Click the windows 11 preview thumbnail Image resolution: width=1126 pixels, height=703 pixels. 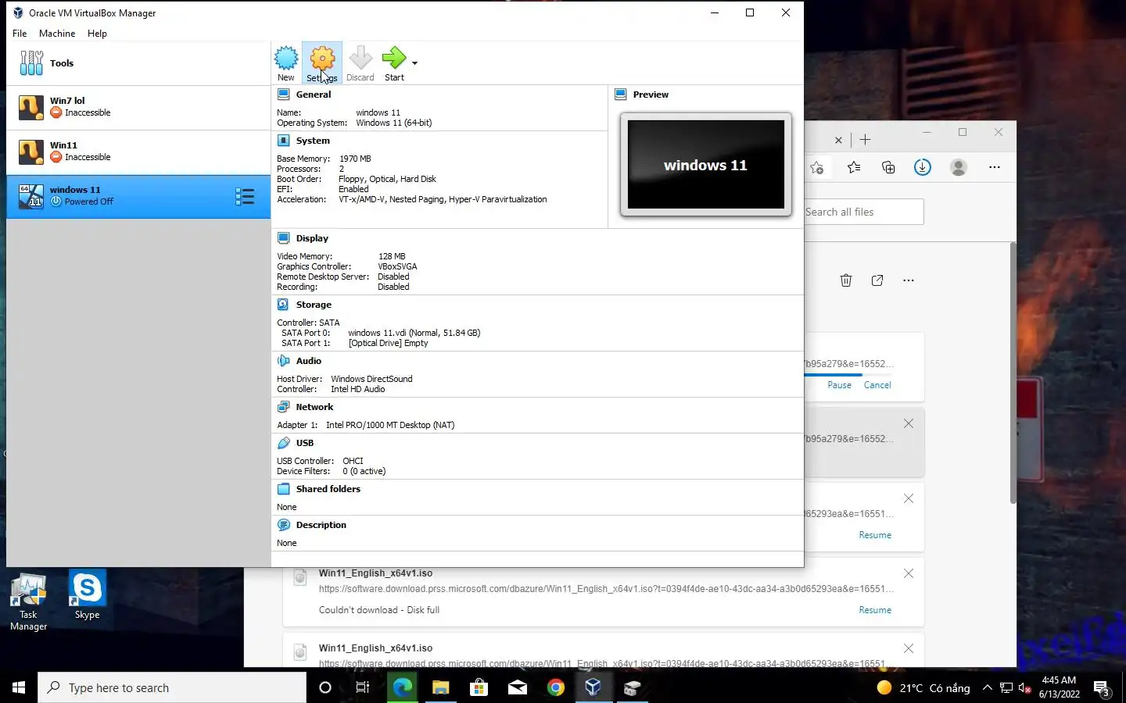point(706,164)
